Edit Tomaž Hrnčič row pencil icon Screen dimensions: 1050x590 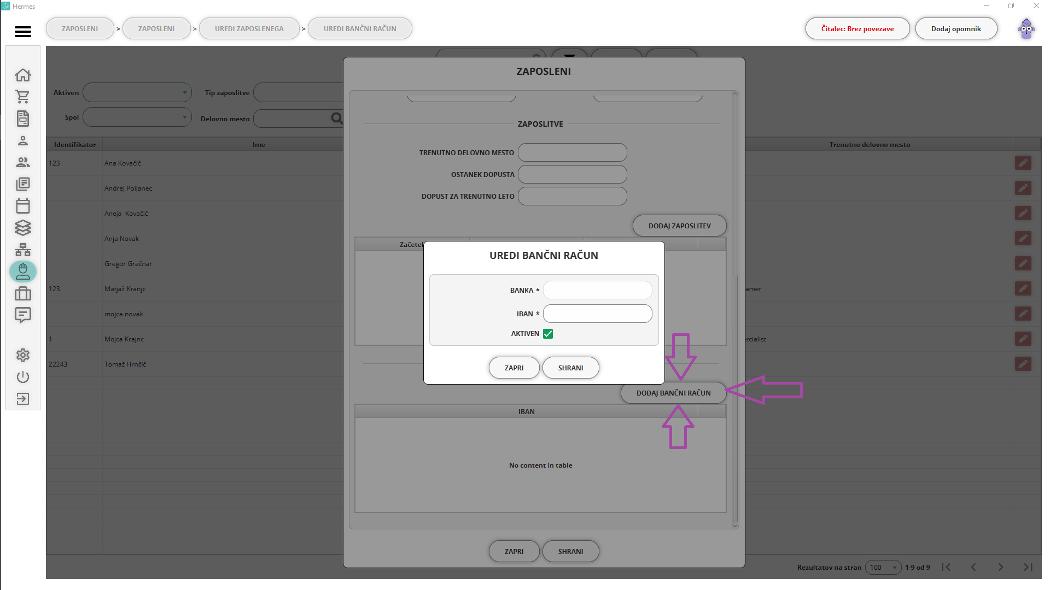1023,364
